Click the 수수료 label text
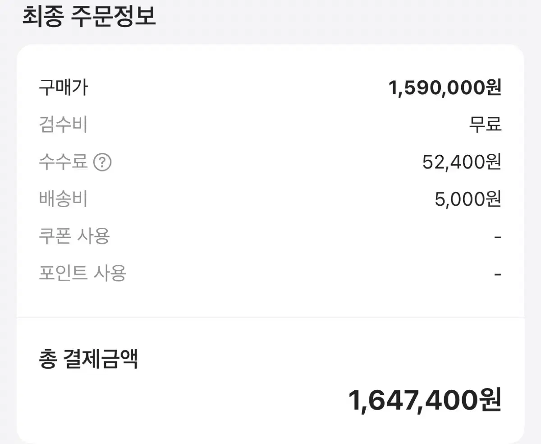The width and height of the screenshot is (541, 444). coord(63,162)
